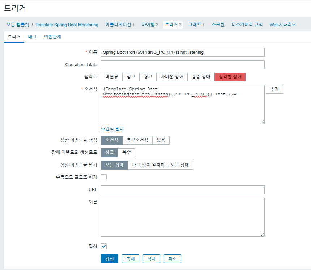The image size is (311, 270).
Task: Click the trigger name input field
Action: click(x=183, y=52)
